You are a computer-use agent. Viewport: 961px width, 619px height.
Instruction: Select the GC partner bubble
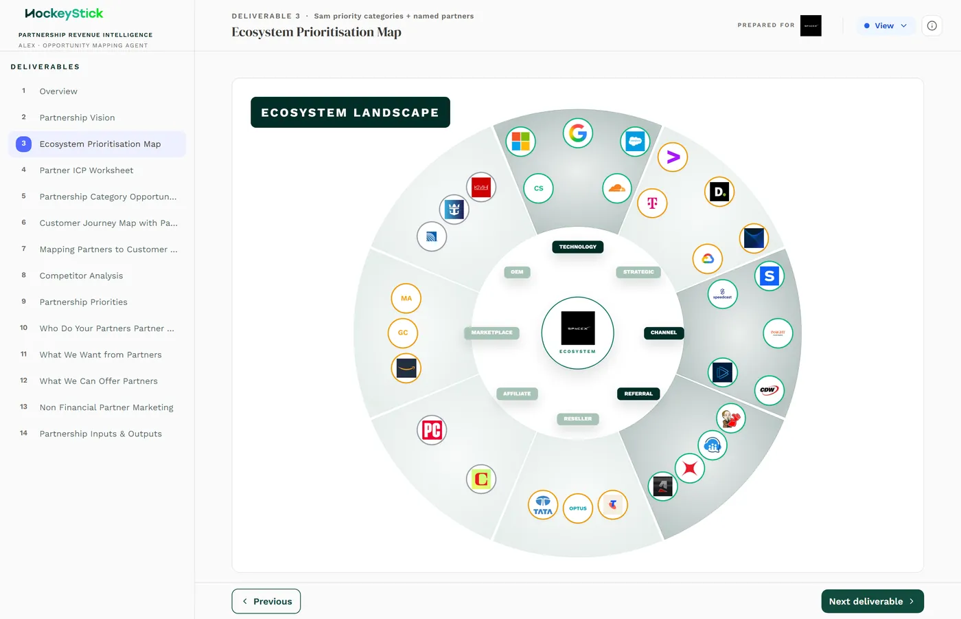pyautogui.click(x=403, y=333)
